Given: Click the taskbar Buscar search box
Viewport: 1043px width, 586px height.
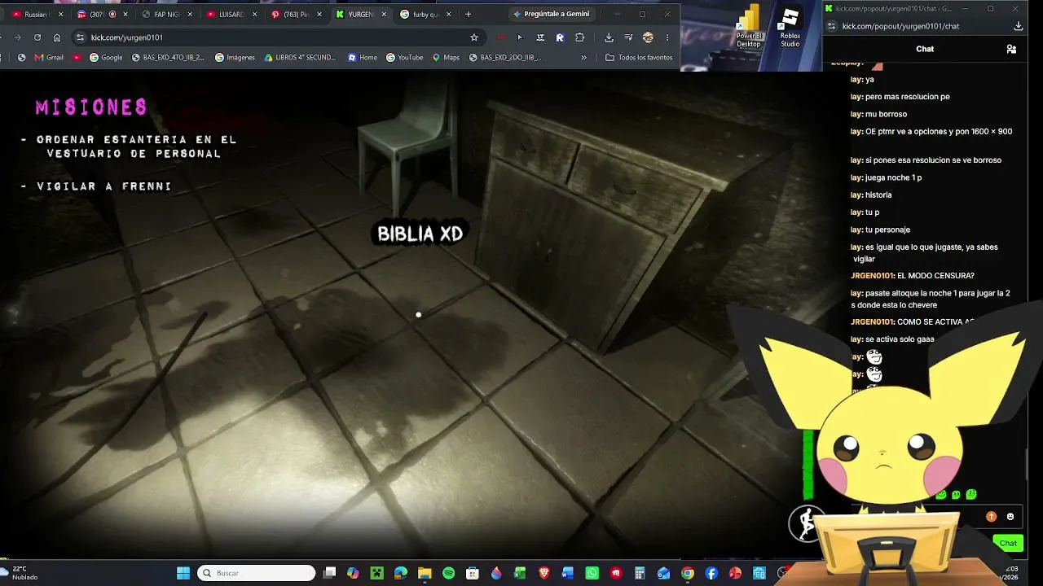Looking at the screenshot, I should [x=257, y=573].
